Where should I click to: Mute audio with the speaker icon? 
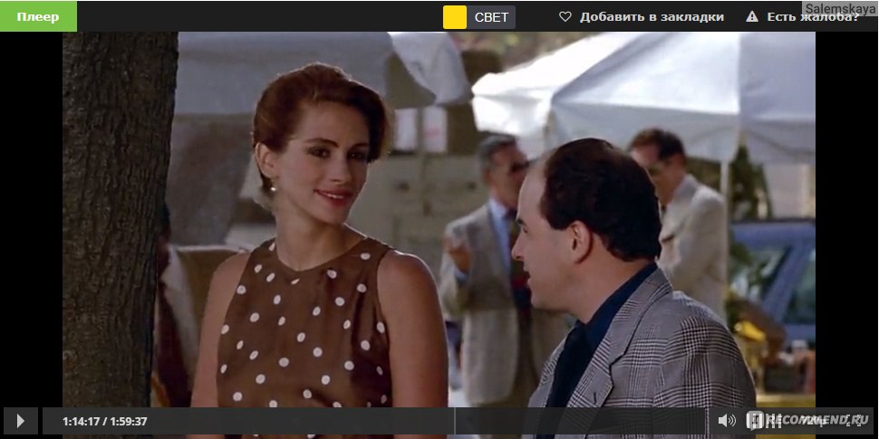tap(727, 421)
